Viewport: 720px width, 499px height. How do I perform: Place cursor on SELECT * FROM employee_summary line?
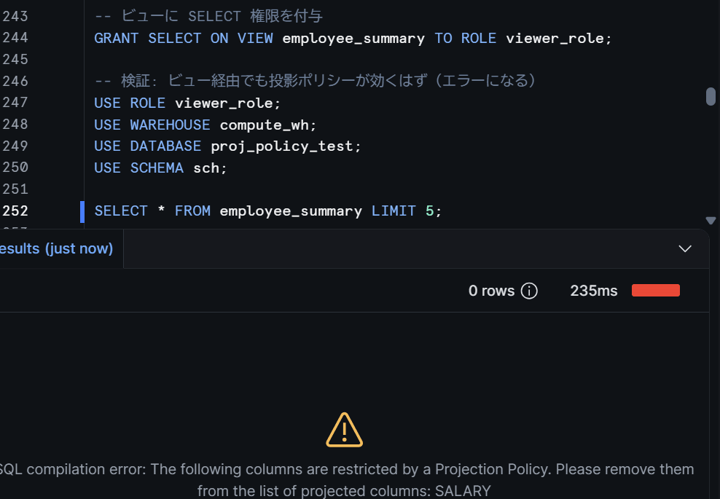[x=267, y=211]
